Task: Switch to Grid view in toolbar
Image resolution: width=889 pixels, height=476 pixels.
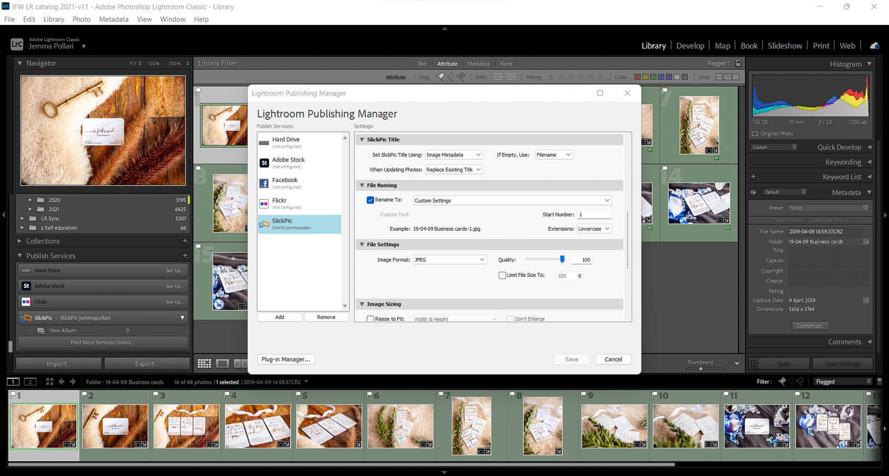Action: pos(204,363)
